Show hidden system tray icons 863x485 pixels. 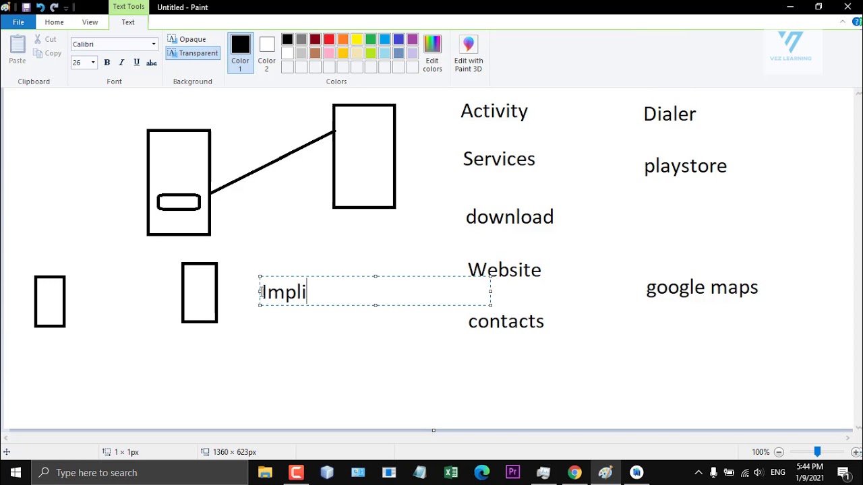tap(698, 473)
